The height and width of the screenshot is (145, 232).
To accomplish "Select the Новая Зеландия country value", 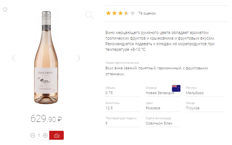I will click(160, 93).
